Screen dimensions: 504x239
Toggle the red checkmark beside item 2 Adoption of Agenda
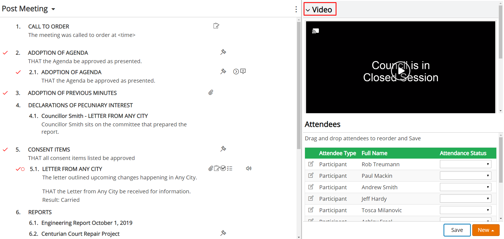click(5, 53)
